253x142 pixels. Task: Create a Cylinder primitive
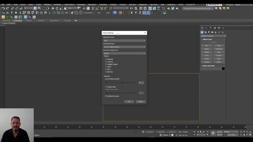pyautogui.click(x=207, y=52)
